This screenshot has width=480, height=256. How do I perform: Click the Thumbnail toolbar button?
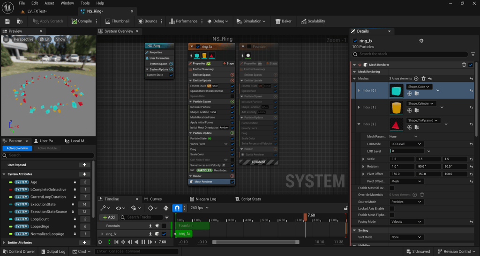pos(117,21)
